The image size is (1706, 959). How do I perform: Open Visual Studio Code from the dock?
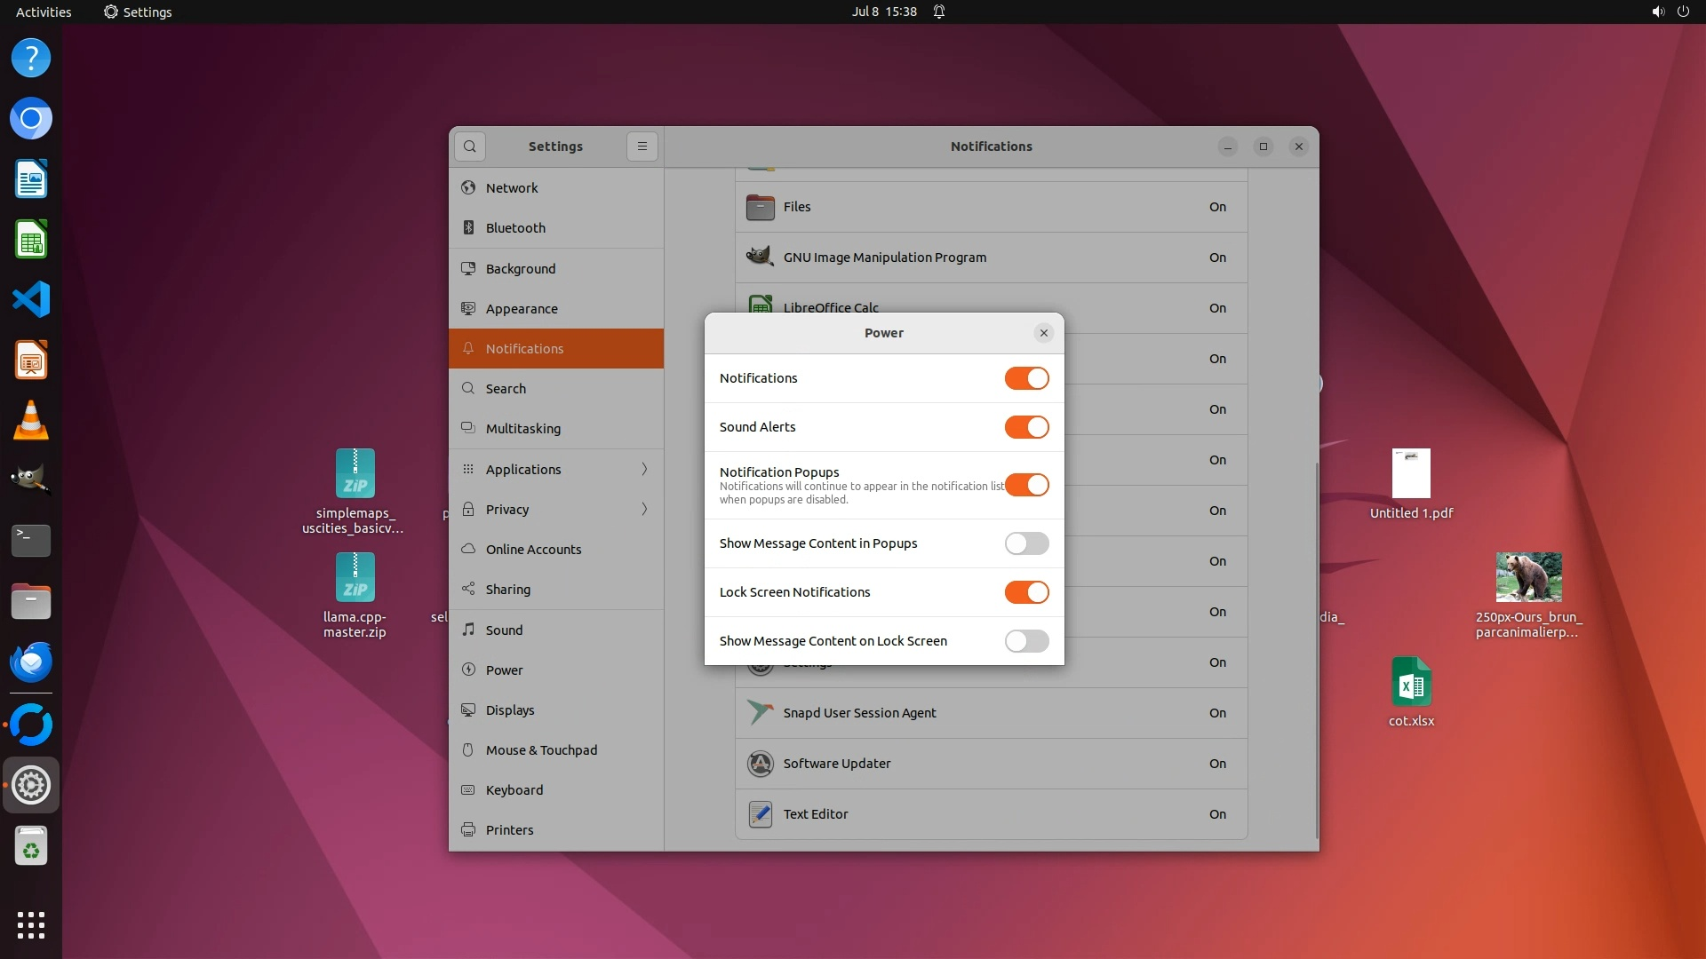31,299
